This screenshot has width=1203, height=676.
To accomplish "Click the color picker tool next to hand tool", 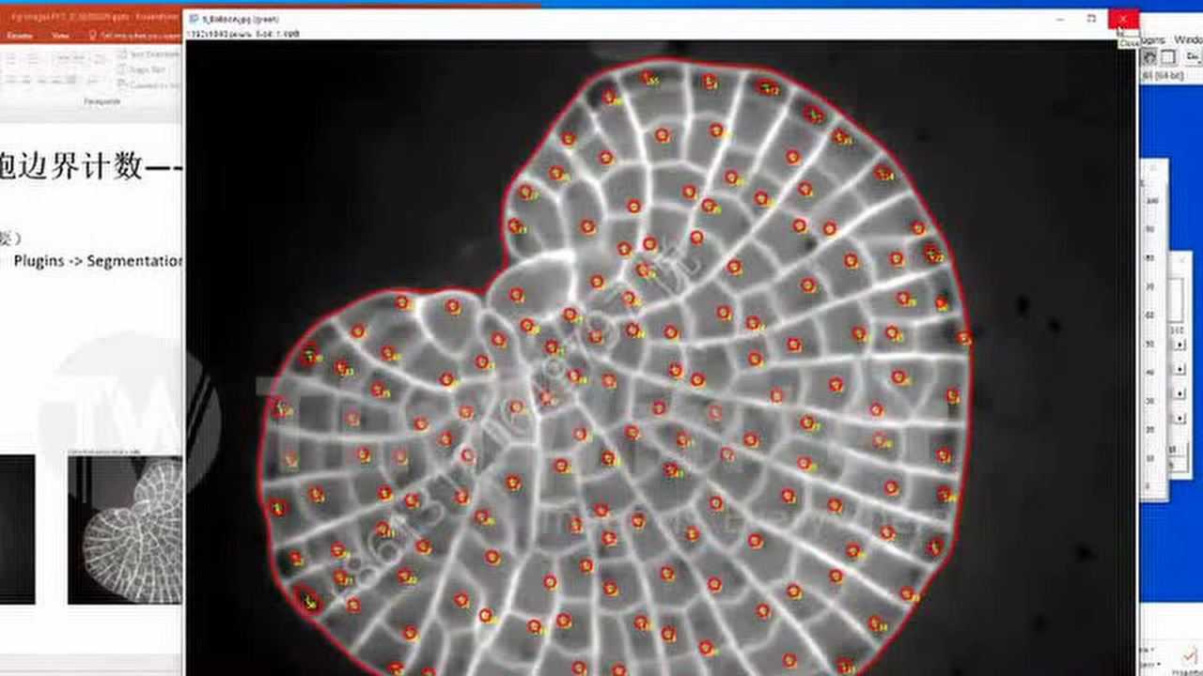I will [1168, 57].
